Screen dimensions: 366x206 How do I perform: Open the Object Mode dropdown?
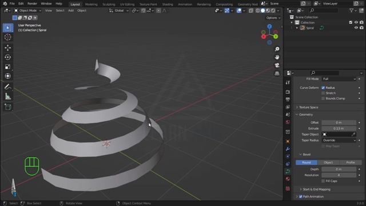[x=27, y=10]
